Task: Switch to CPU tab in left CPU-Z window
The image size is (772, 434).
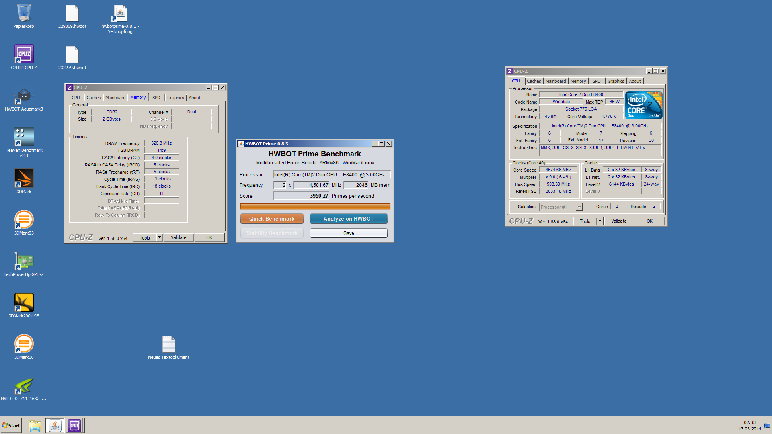Action: (76, 98)
